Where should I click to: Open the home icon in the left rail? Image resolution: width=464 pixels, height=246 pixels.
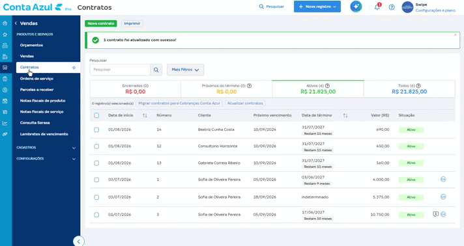[5, 23]
